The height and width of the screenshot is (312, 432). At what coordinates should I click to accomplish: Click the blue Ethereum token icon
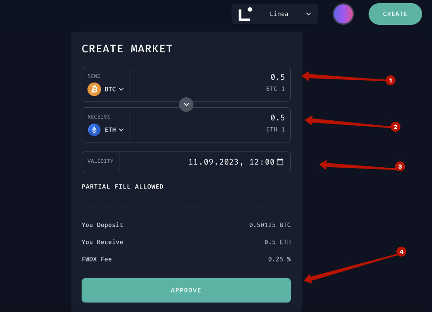tap(94, 130)
